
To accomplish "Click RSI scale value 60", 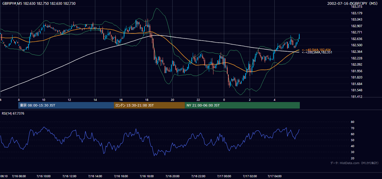I will [352, 134].
